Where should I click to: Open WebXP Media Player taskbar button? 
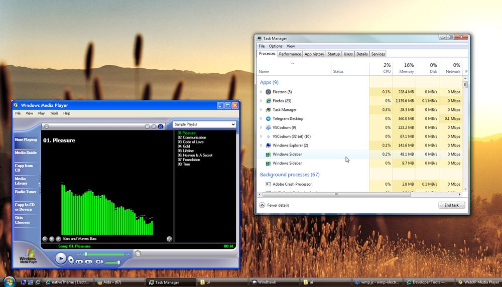(478, 282)
